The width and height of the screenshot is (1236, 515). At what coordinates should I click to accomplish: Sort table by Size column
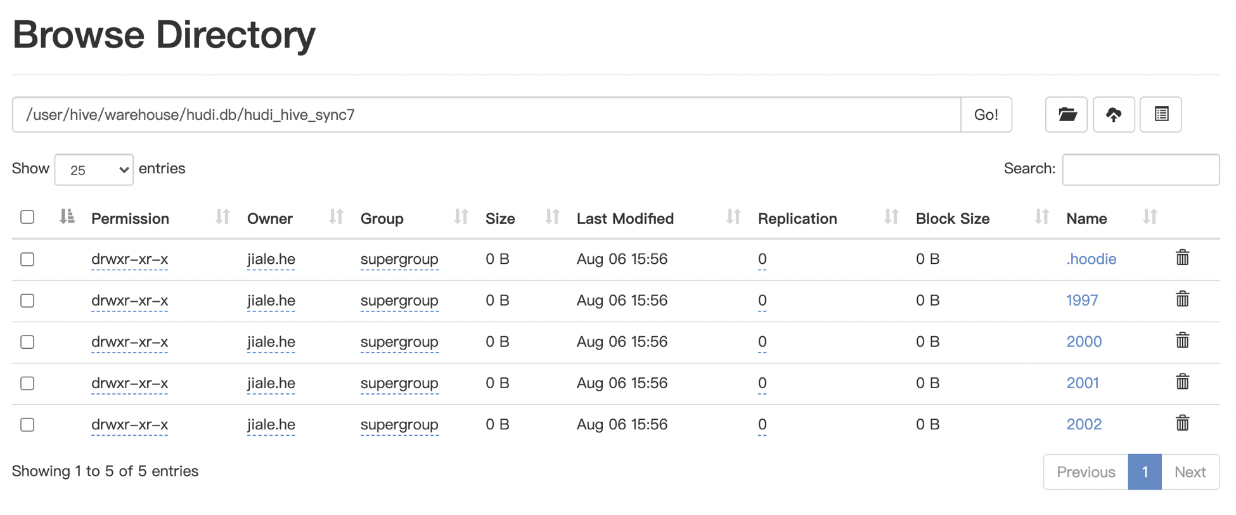552,217
